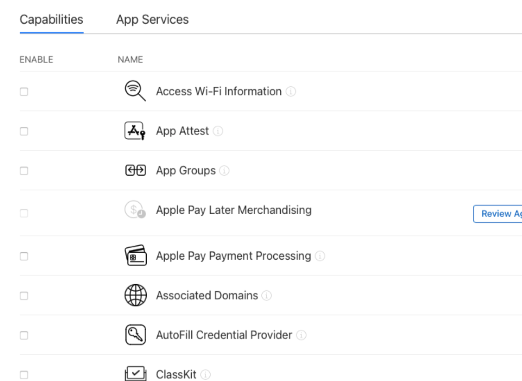Click the App Groups arrows icon
The image size is (522, 381).
[135, 170]
